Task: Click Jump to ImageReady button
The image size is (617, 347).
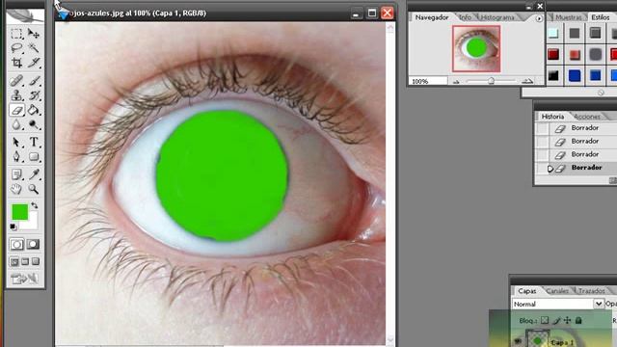Action: [x=24, y=279]
